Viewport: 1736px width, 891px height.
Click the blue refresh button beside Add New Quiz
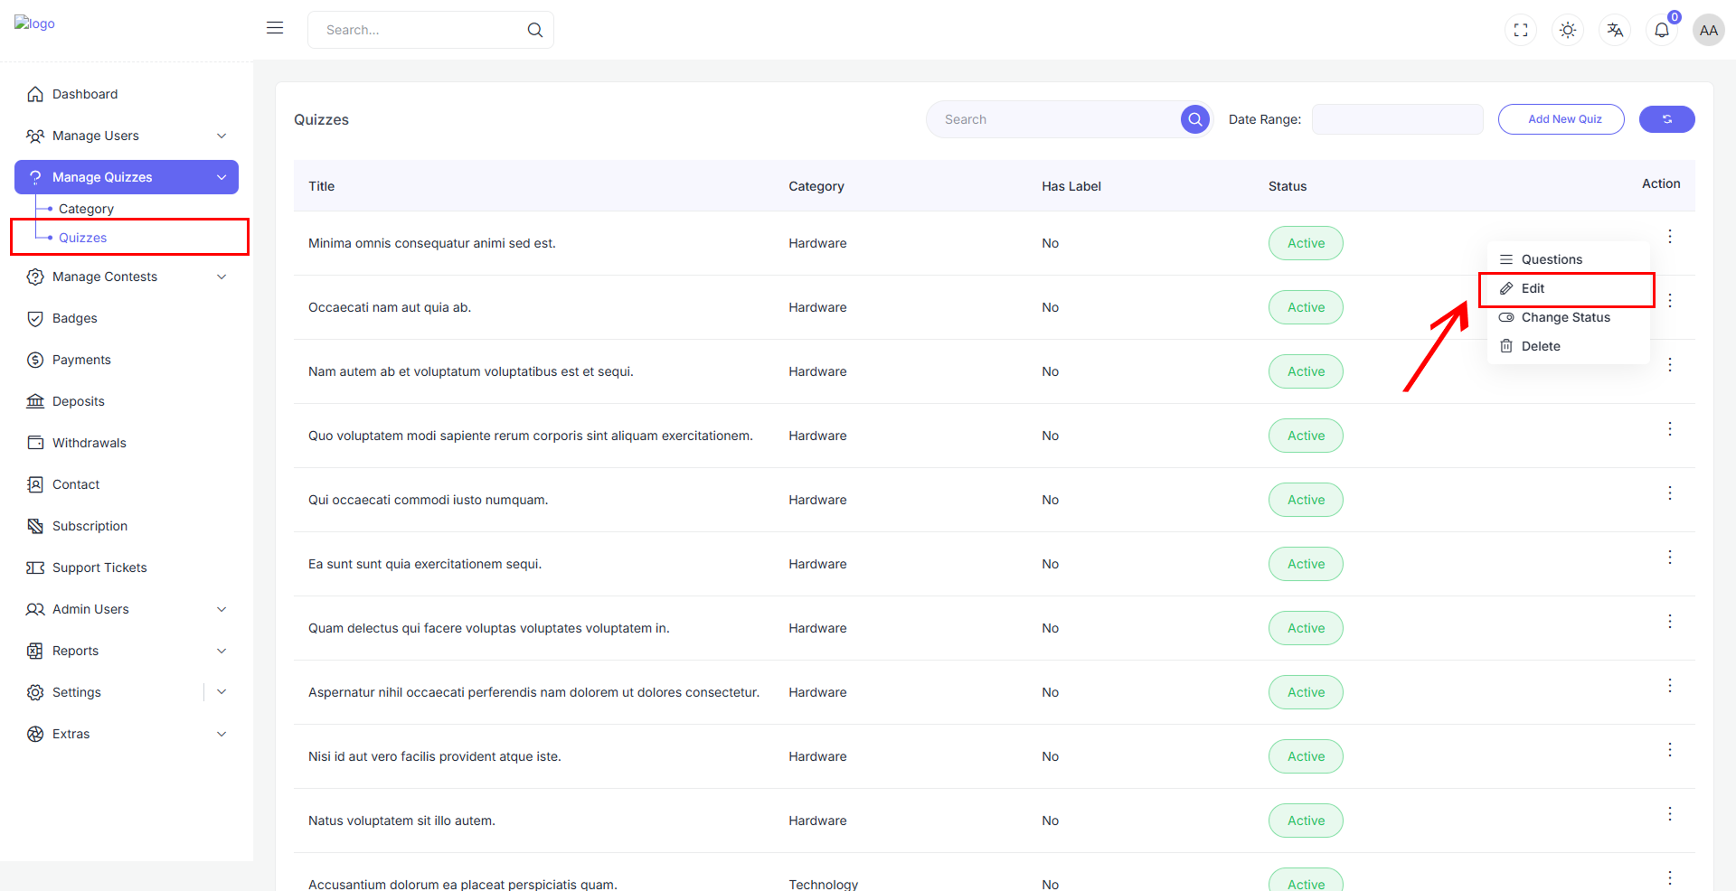[1667, 119]
